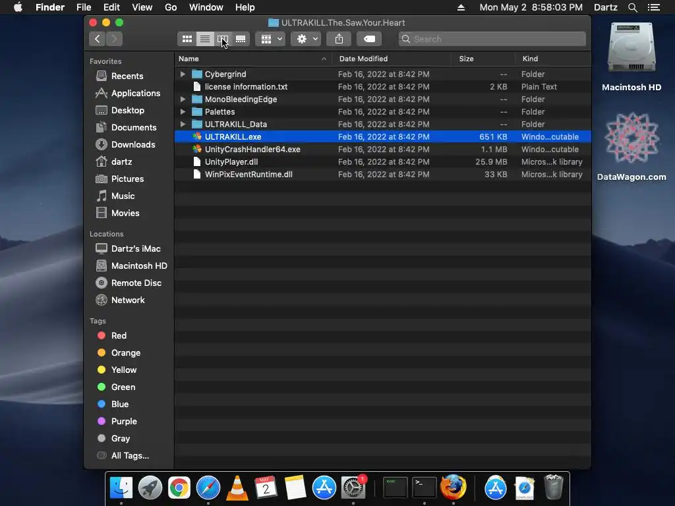Click the Share toolbar button

339,39
